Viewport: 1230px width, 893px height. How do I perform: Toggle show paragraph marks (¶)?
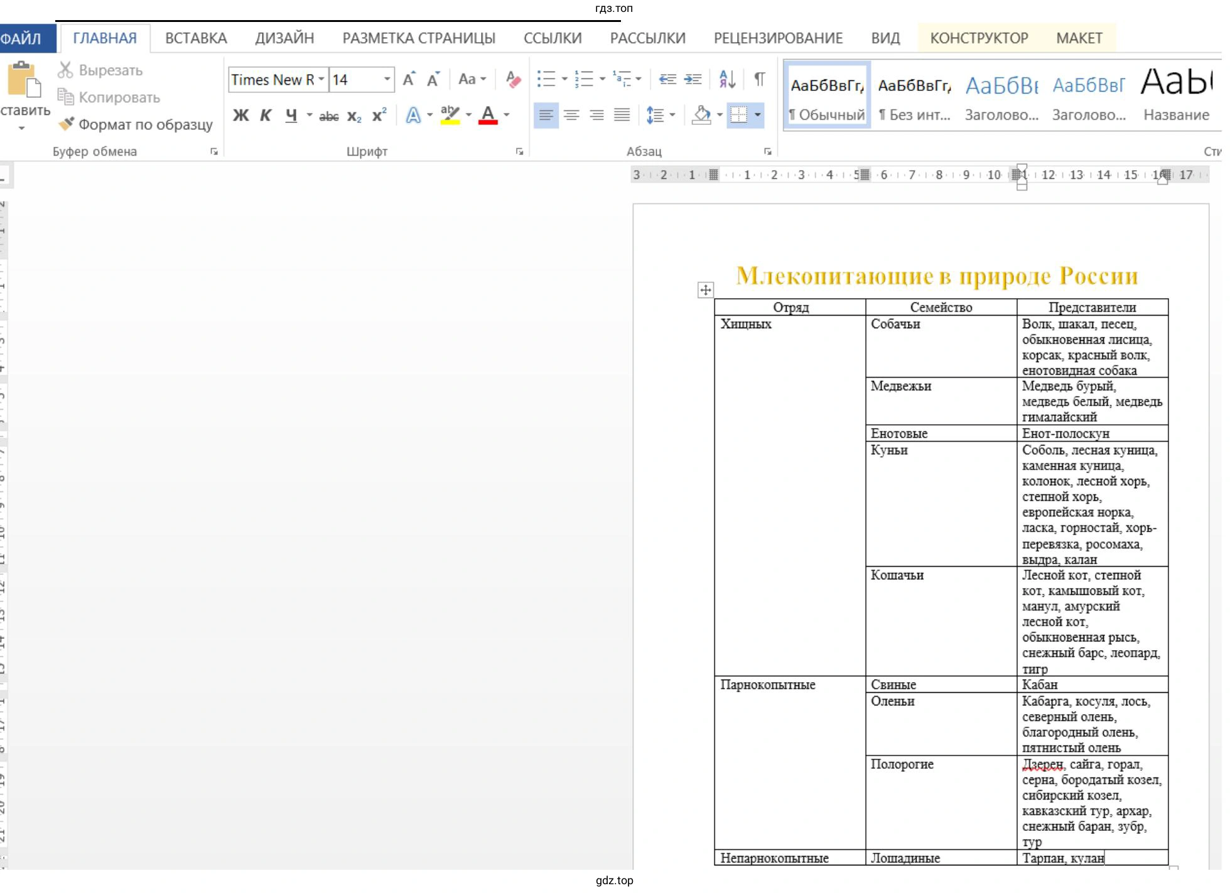(759, 79)
